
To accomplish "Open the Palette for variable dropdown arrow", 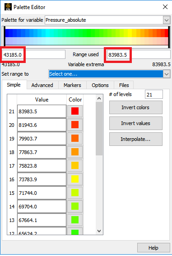I will coord(167,20).
